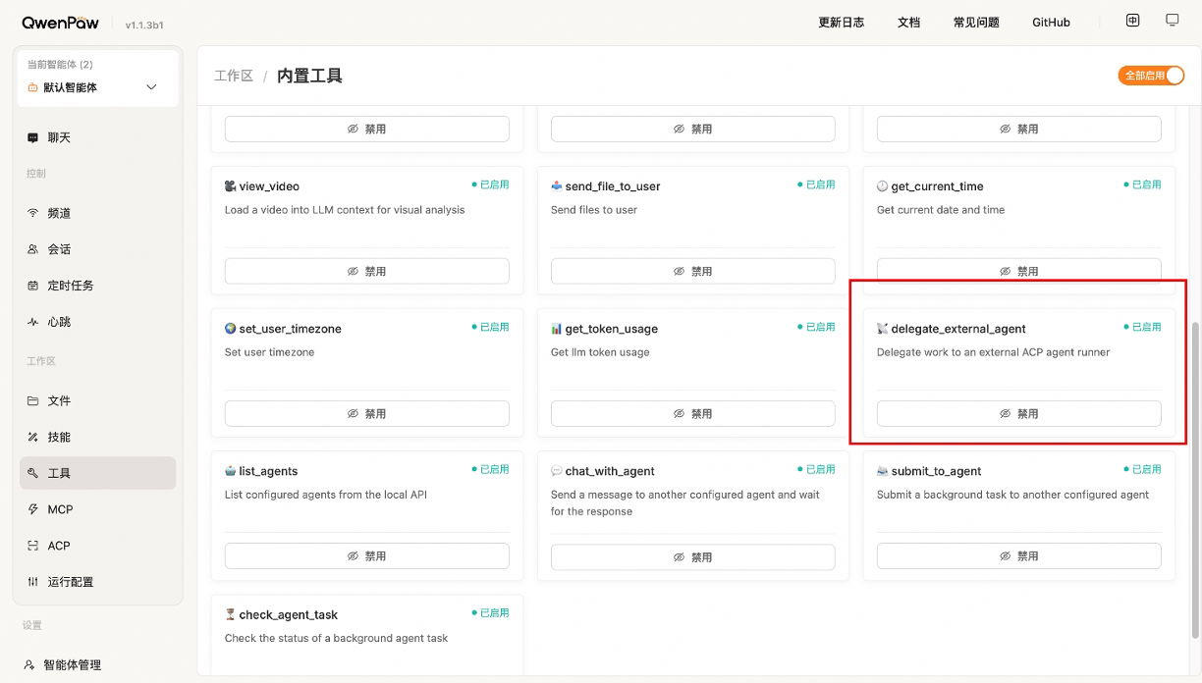Image resolution: width=1202 pixels, height=683 pixels.
Task: Click the set_user_timezone globe icon
Action: click(230, 328)
